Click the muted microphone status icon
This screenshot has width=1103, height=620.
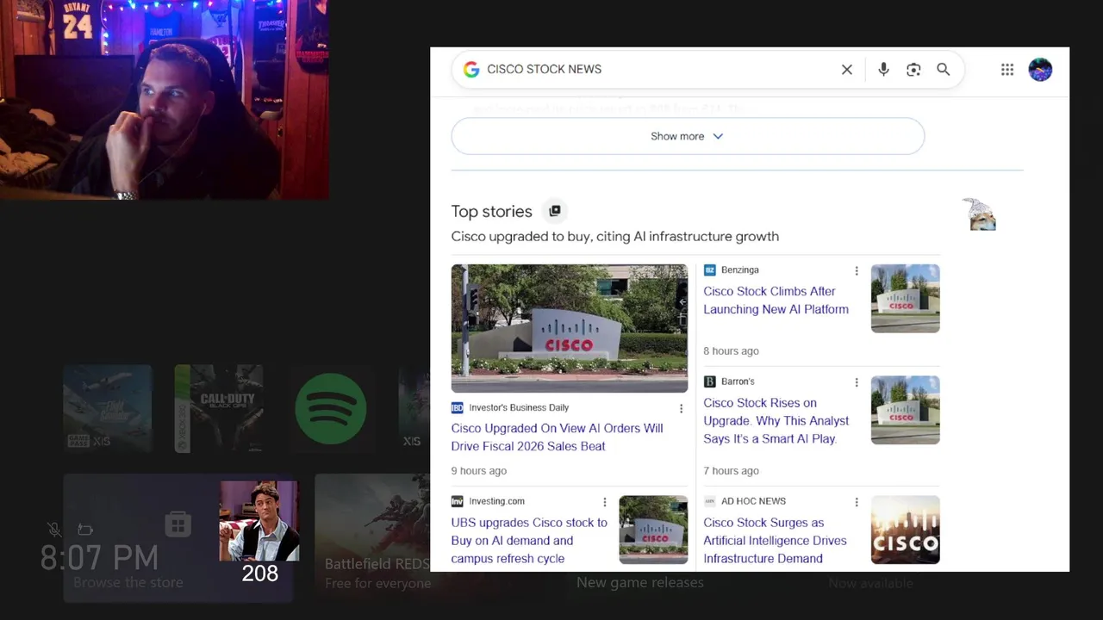click(54, 530)
